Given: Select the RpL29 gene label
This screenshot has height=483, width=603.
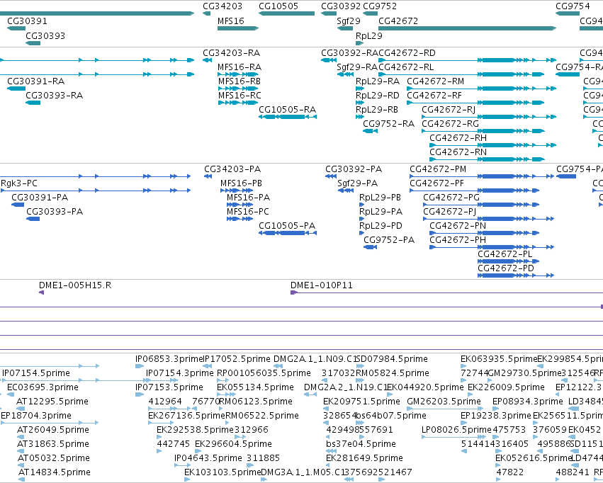Looking at the screenshot, I should [368, 35].
